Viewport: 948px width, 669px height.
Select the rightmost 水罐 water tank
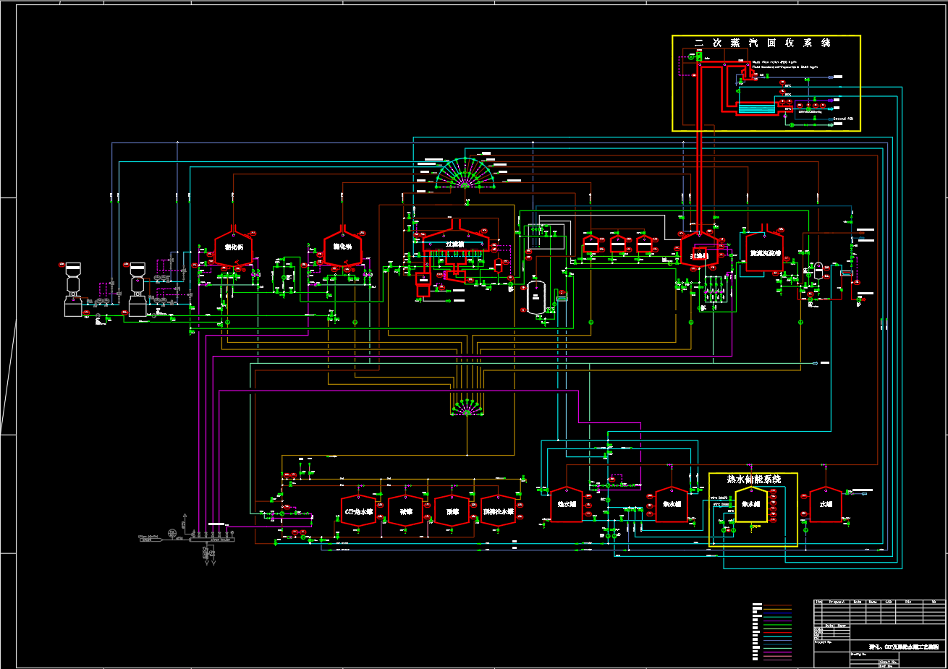click(x=826, y=504)
